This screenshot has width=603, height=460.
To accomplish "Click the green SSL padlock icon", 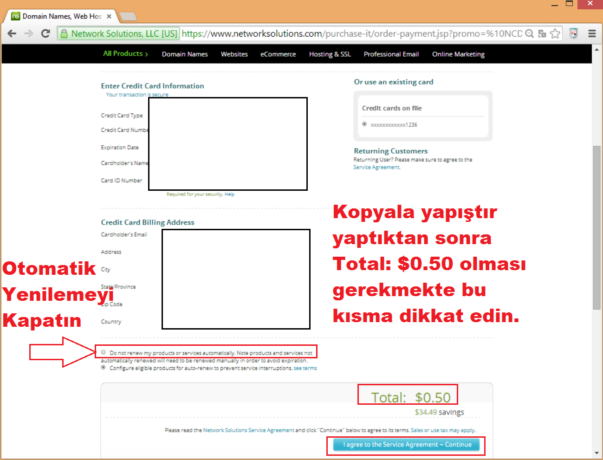I will [x=64, y=33].
